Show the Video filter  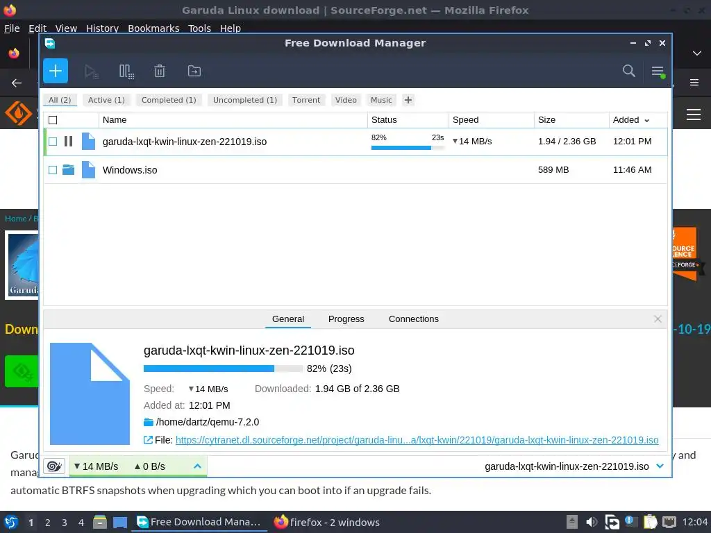[346, 100]
